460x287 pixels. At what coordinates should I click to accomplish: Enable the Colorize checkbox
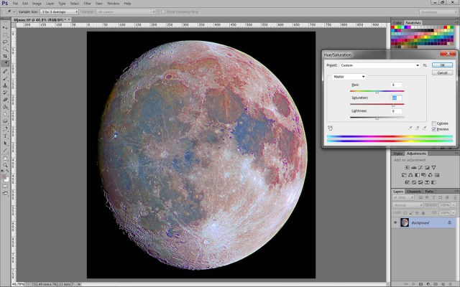click(434, 123)
